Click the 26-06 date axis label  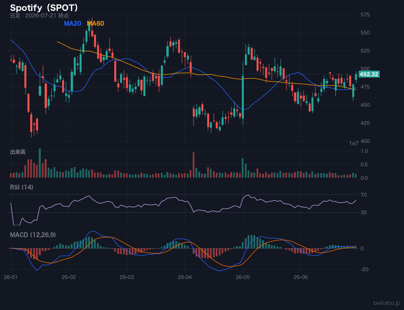(x=301, y=277)
